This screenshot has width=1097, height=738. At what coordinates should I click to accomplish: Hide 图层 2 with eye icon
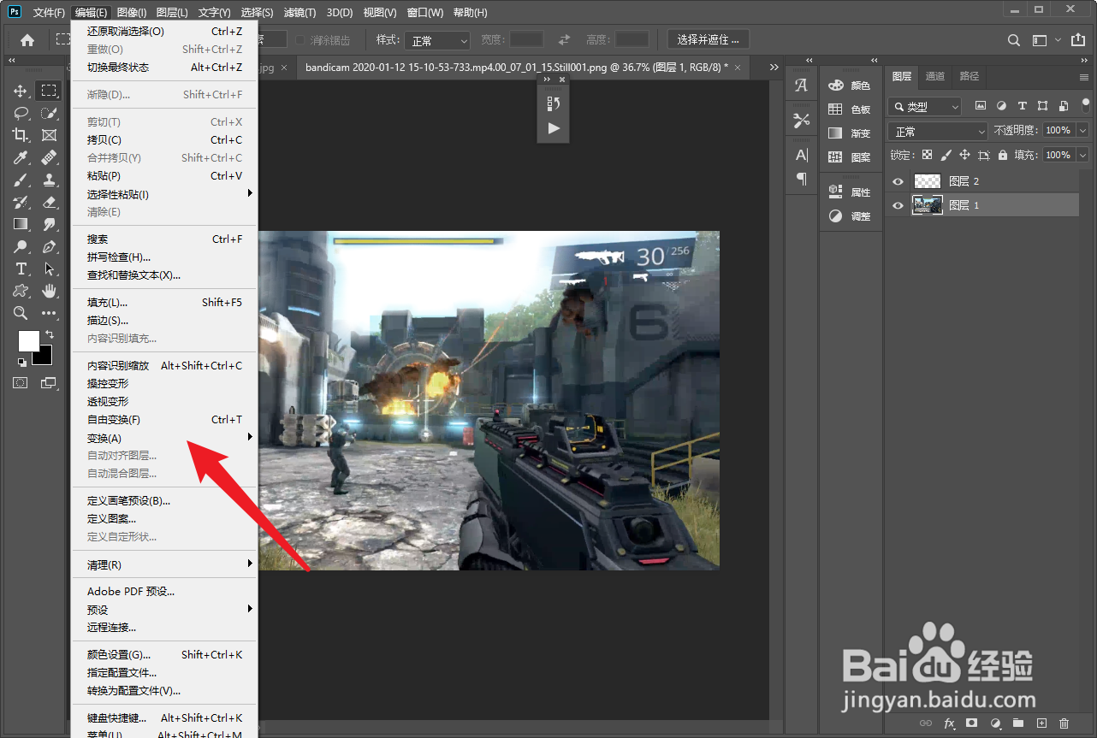[898, 181]
